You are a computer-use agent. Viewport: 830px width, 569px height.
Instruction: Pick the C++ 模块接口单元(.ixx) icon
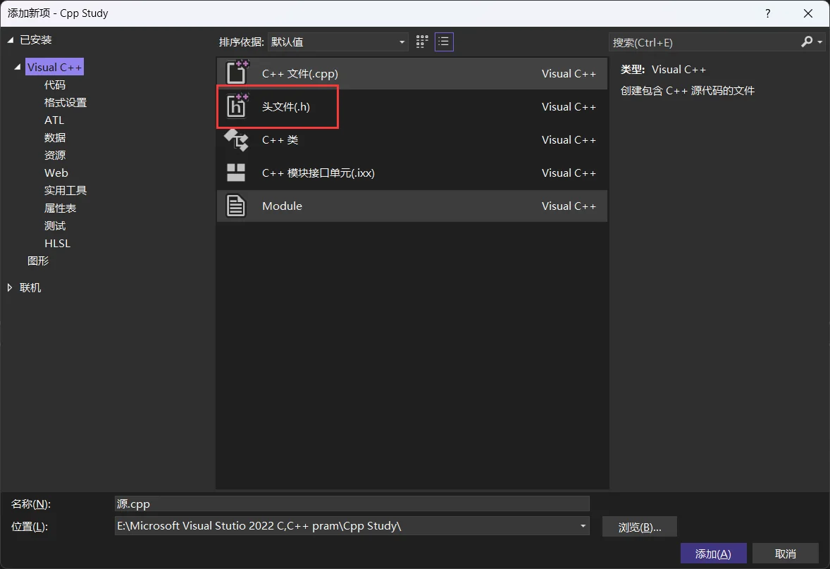click(236, 173)
